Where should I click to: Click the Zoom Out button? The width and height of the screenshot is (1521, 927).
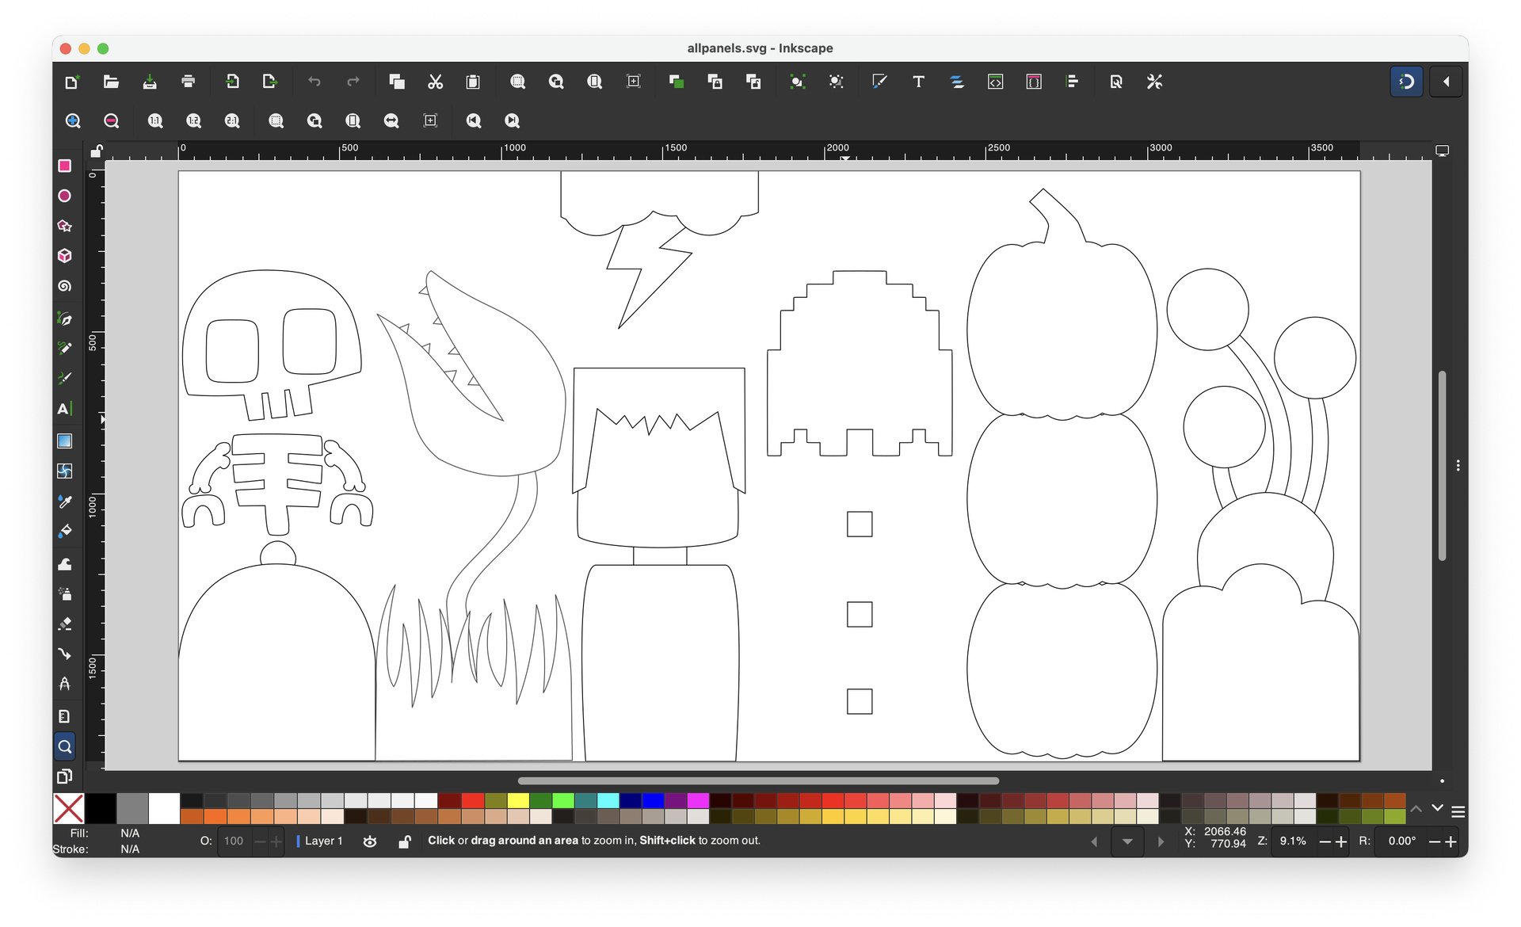pos(112,120)
